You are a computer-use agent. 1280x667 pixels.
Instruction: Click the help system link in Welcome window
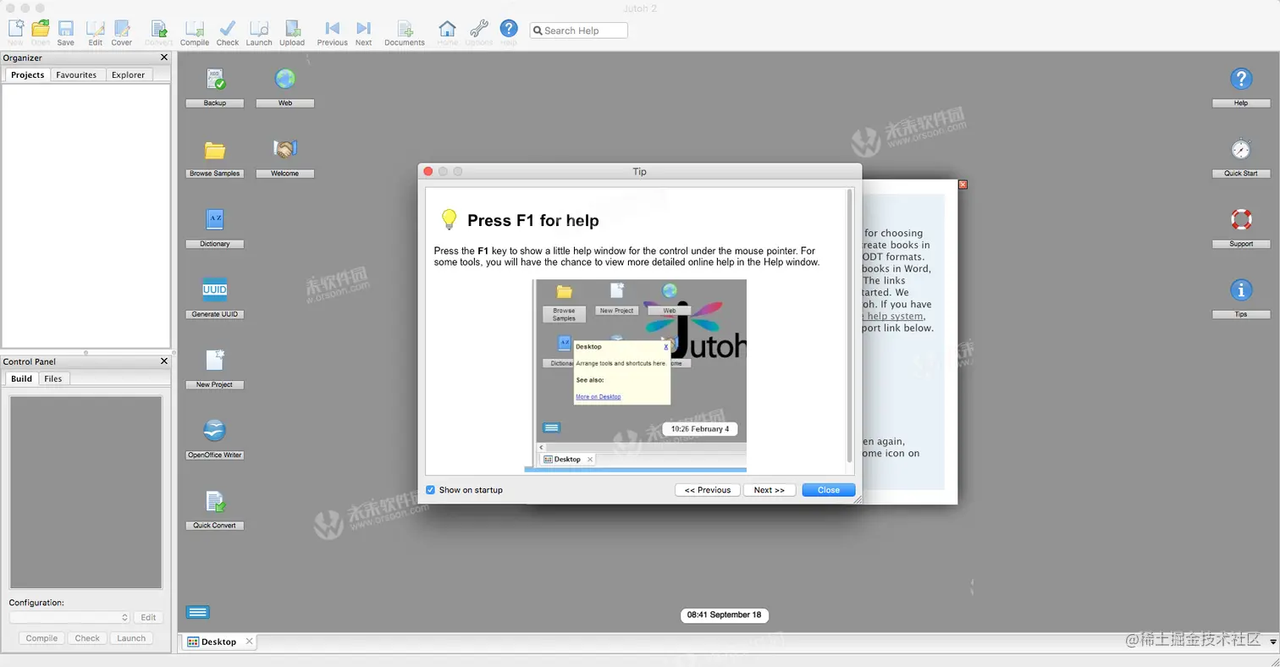click(x=892, y=316)
